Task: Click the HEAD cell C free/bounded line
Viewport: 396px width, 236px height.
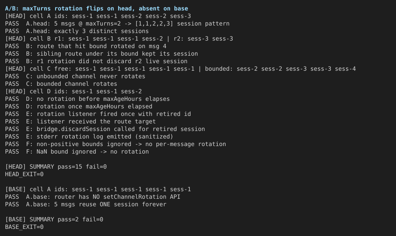Action: coord(180,69)
